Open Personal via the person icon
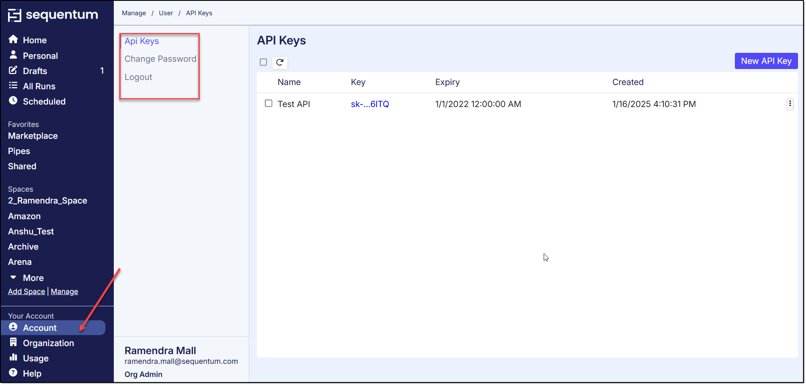806x385 pixels. (x=13, y=55)
